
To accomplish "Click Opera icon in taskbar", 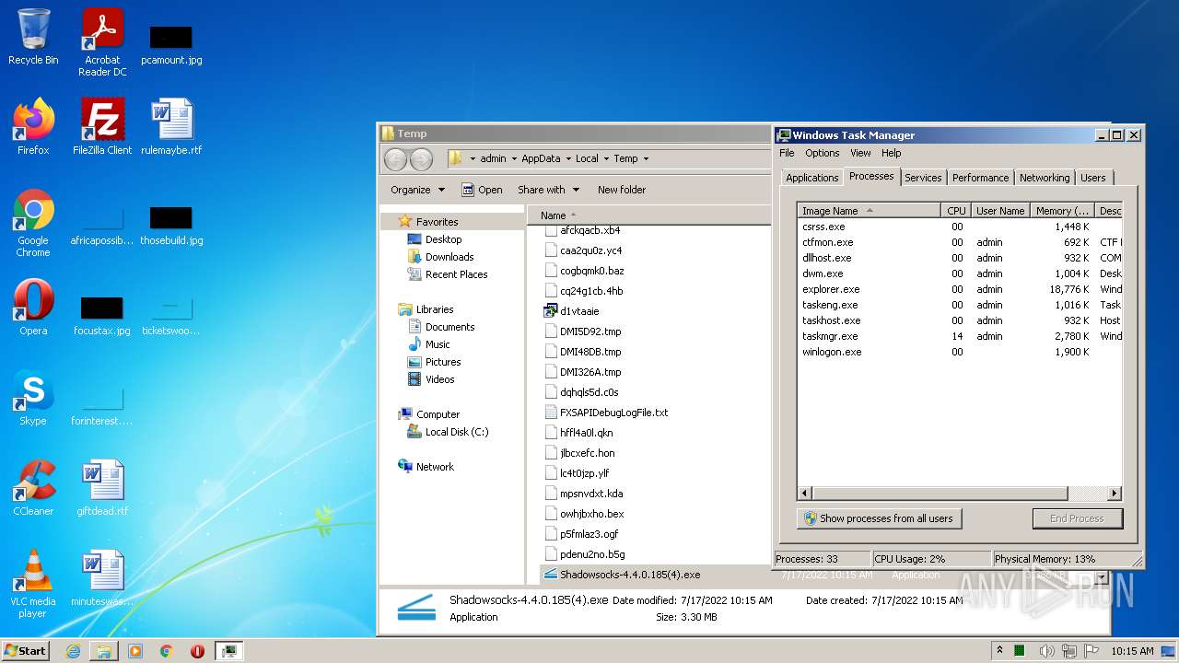I will point(197,651).
